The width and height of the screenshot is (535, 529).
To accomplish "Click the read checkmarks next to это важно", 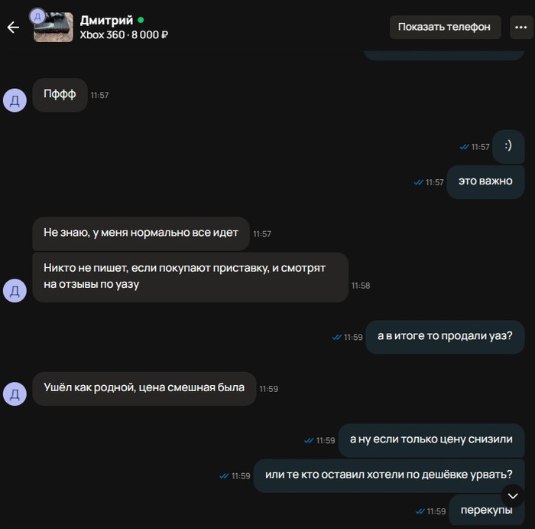I will 418,182.
